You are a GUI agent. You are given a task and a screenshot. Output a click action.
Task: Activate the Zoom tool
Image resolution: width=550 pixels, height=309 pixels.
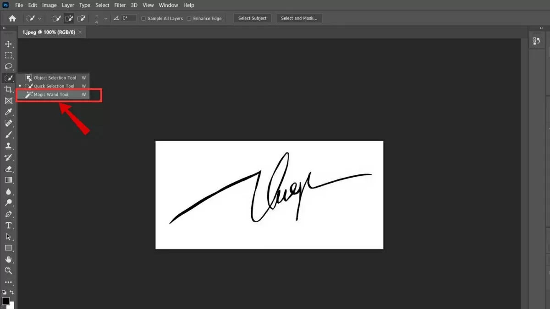pyautogui.click(x=8, y=271)
